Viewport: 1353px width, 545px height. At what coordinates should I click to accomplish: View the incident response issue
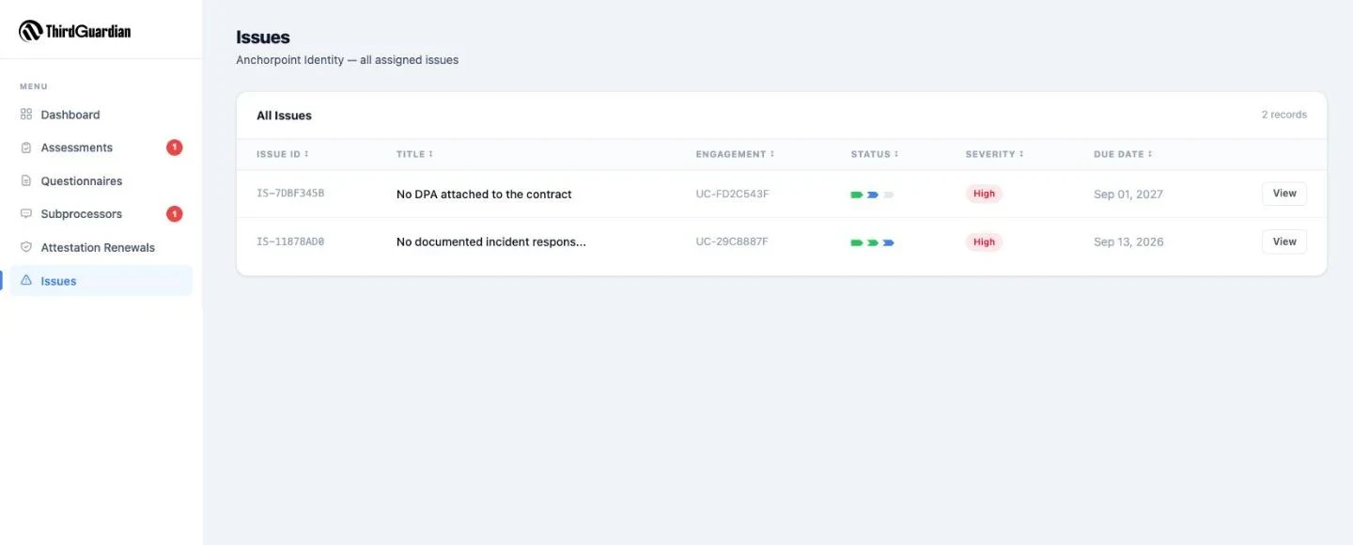[1283, 241]
